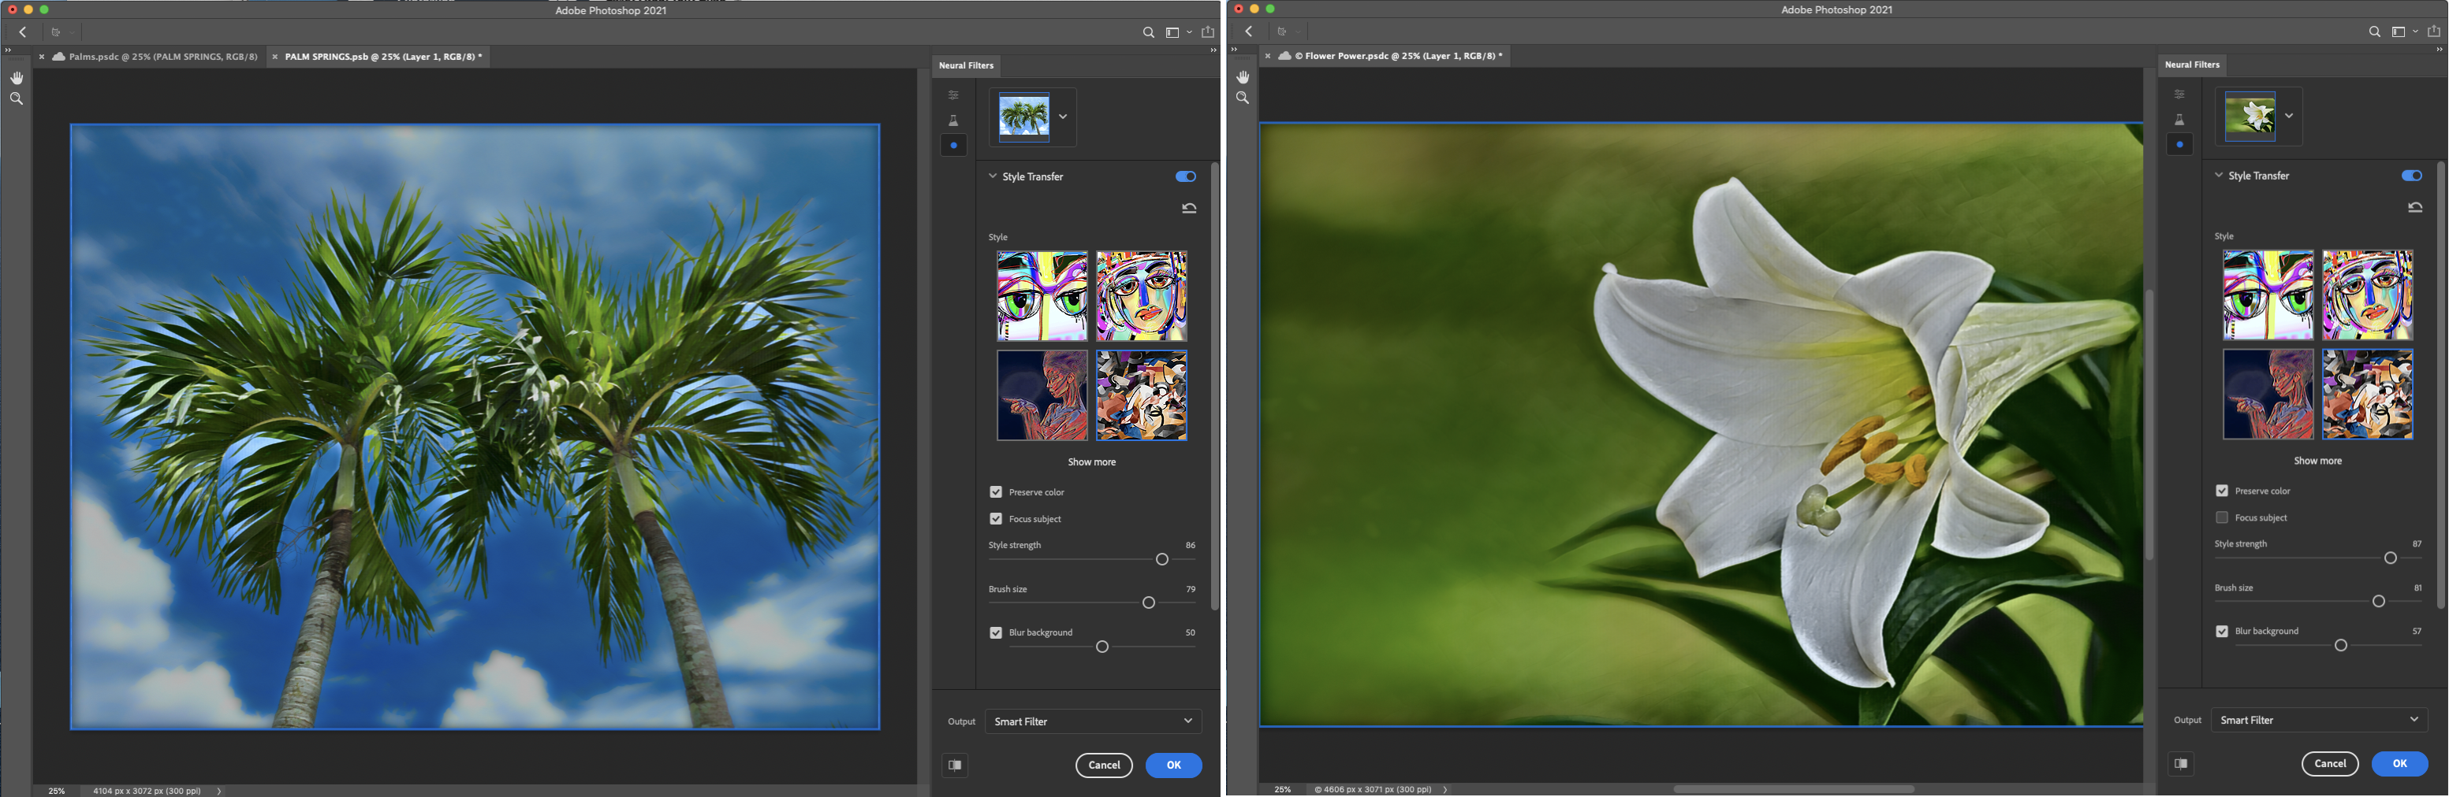Uncheck Preserve color for PALM SPRINGS

tap(995, 492)
